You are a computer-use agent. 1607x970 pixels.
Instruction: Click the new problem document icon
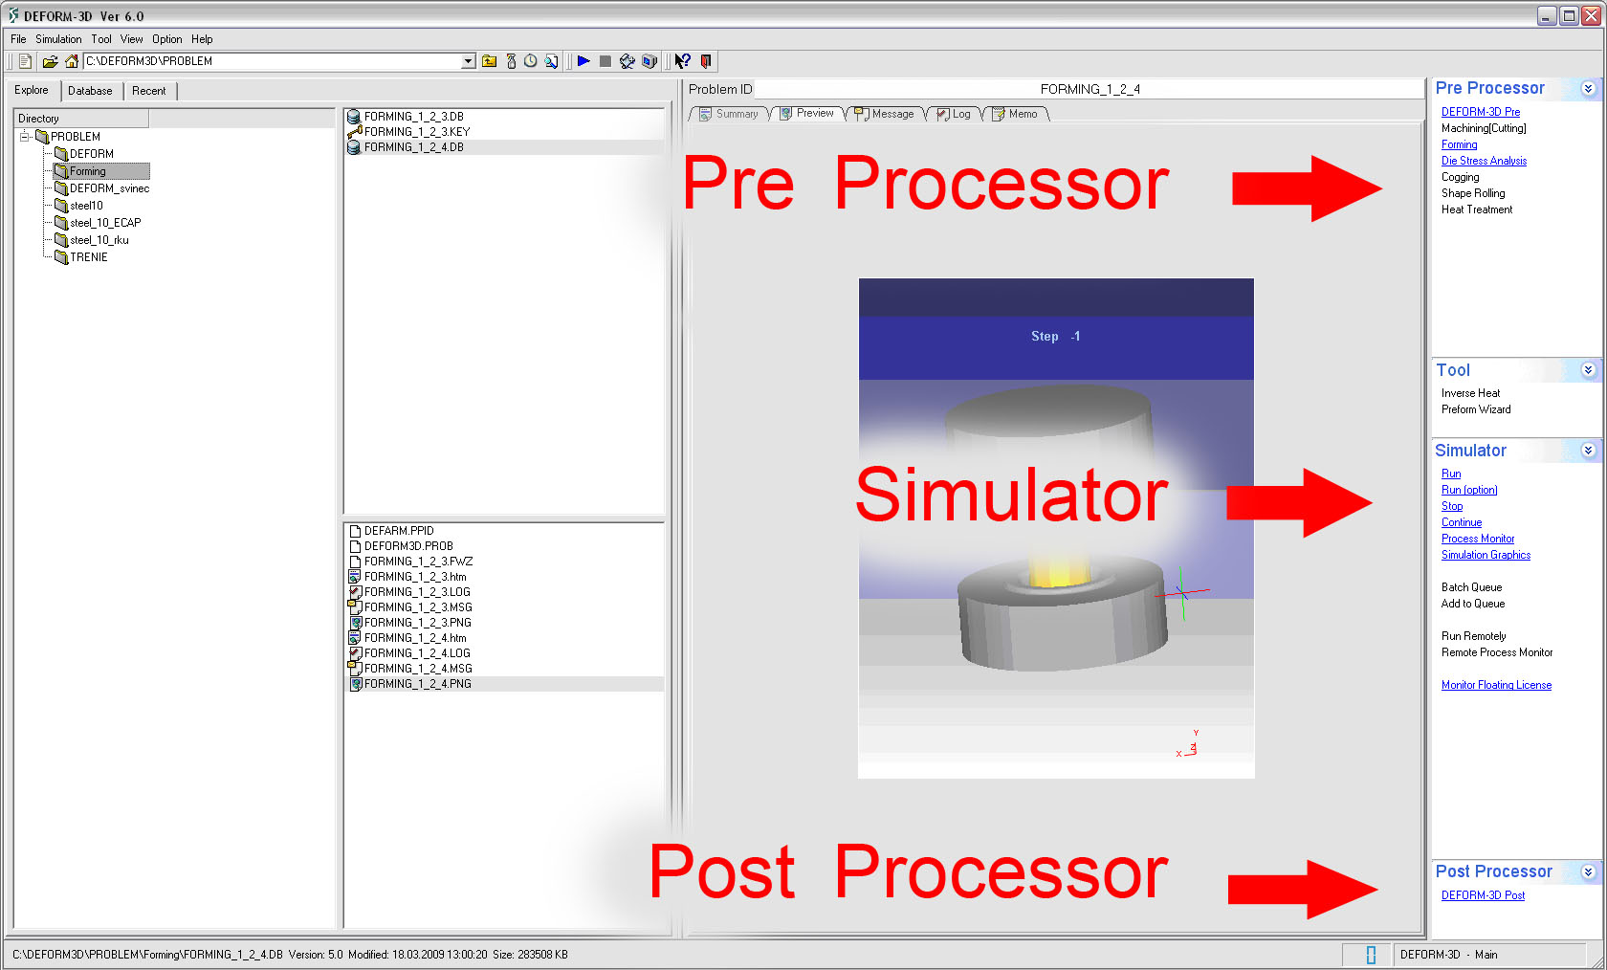click(26, 61)
